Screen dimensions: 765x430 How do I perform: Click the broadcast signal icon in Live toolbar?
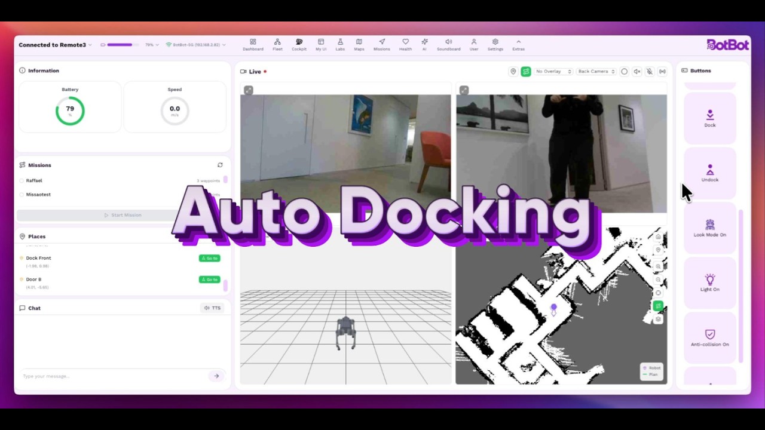point(662,72)
